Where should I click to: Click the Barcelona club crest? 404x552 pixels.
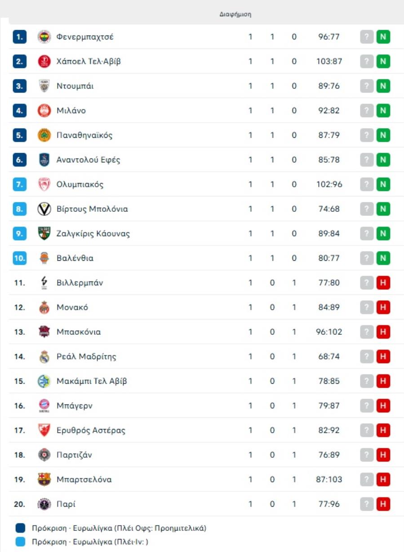pos(44,479)
